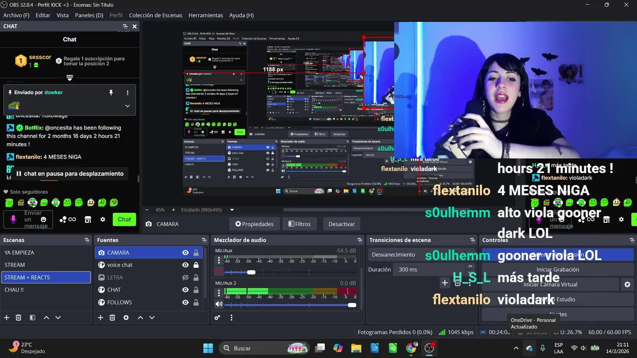Open chat settings gear icon
Viewport: 637px width, 358px height.
[103, 219]
